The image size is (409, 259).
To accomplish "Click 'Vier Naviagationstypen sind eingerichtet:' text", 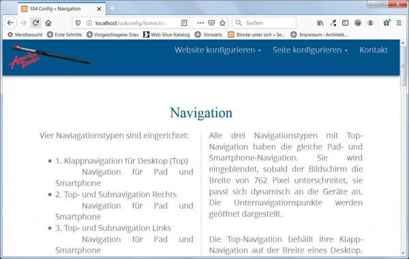I will (115, 136).
